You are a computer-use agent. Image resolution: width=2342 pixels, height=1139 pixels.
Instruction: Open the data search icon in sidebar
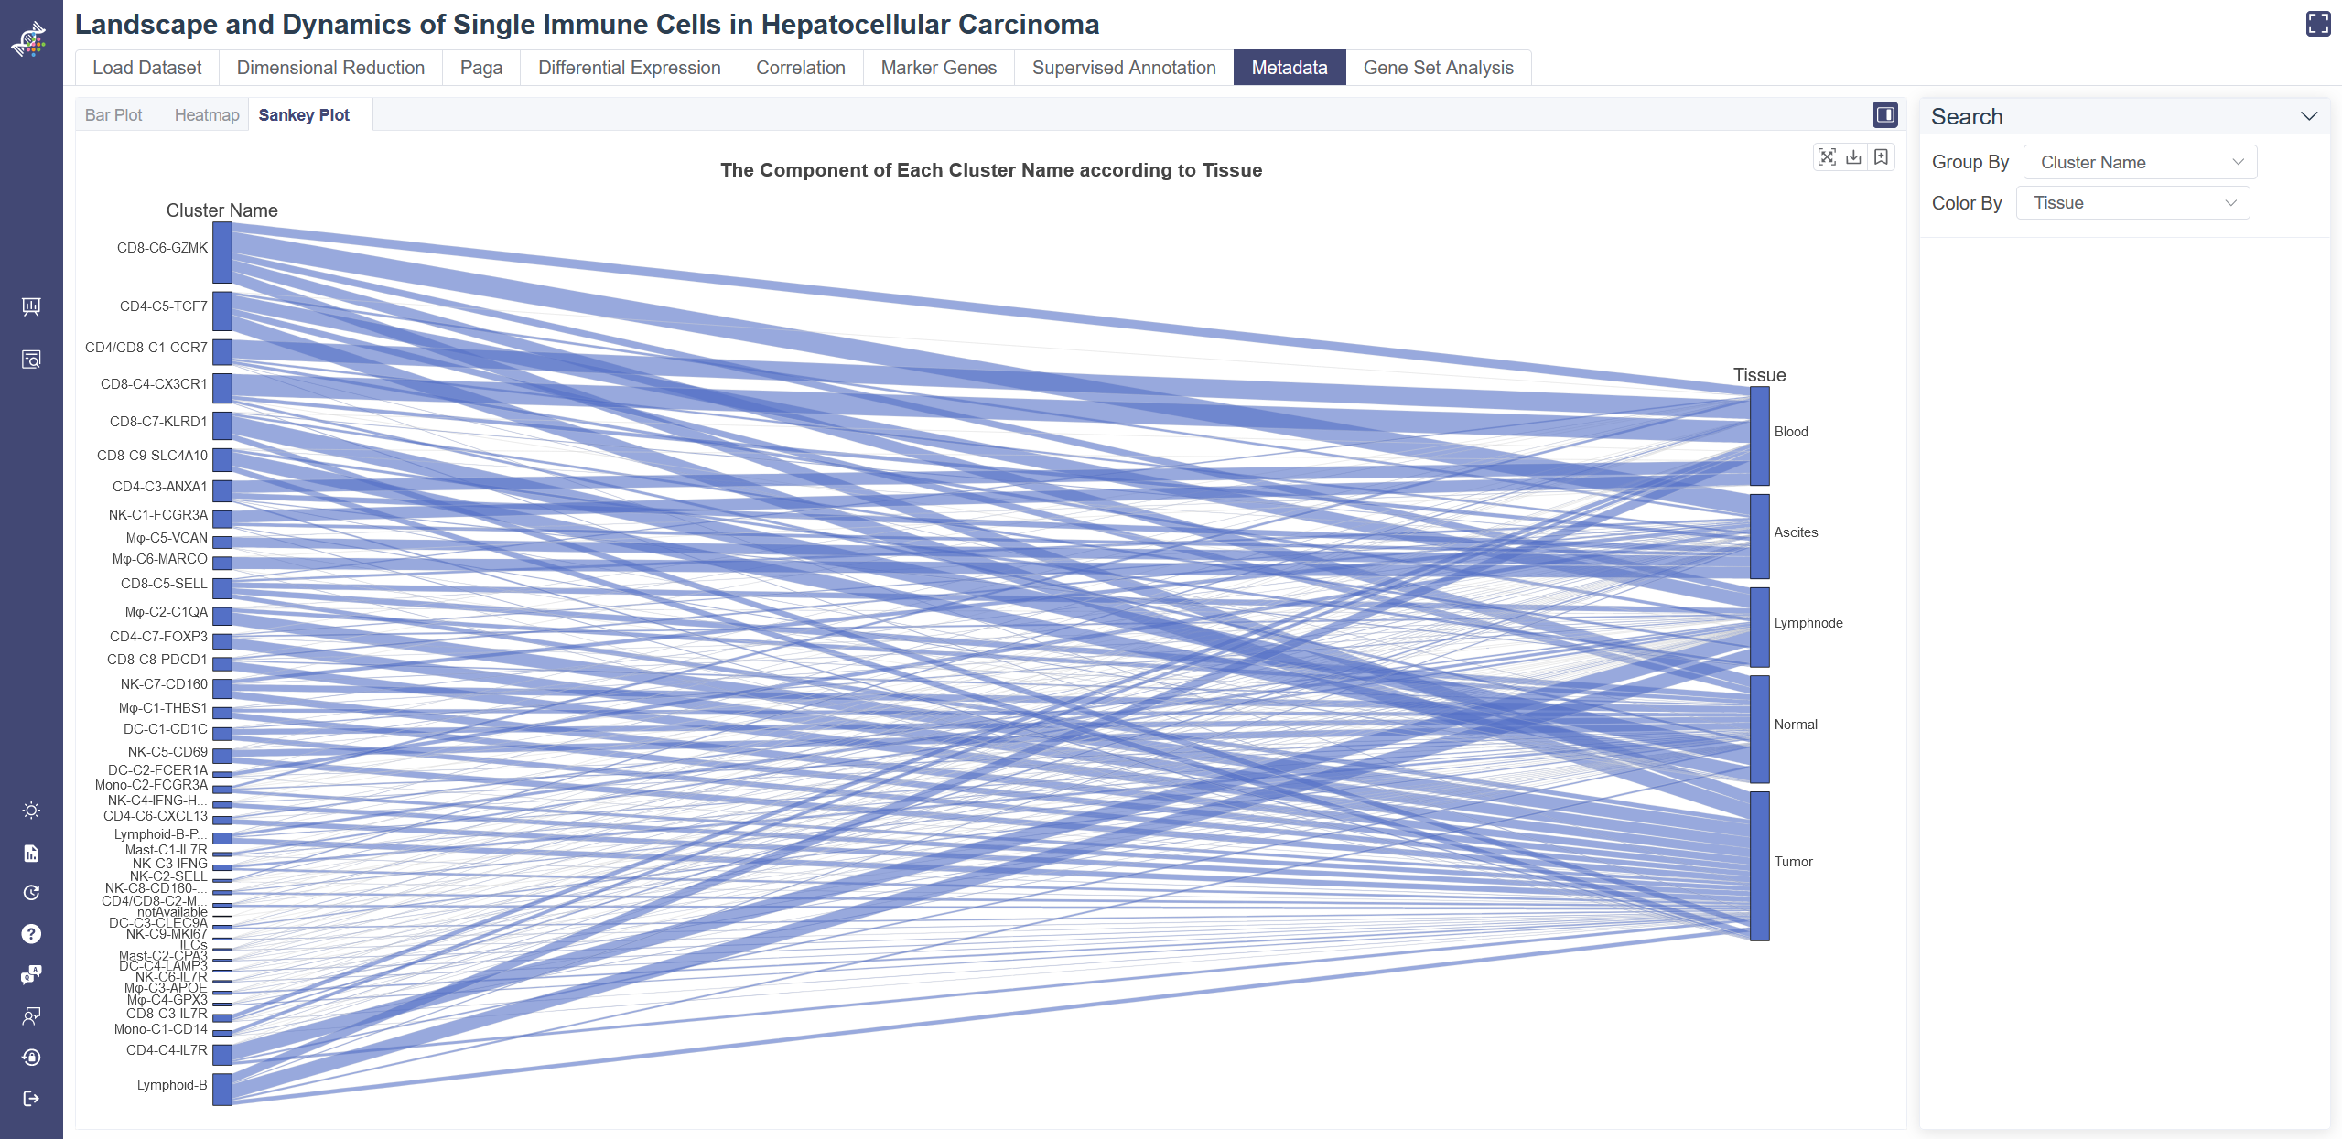[31, 360]
